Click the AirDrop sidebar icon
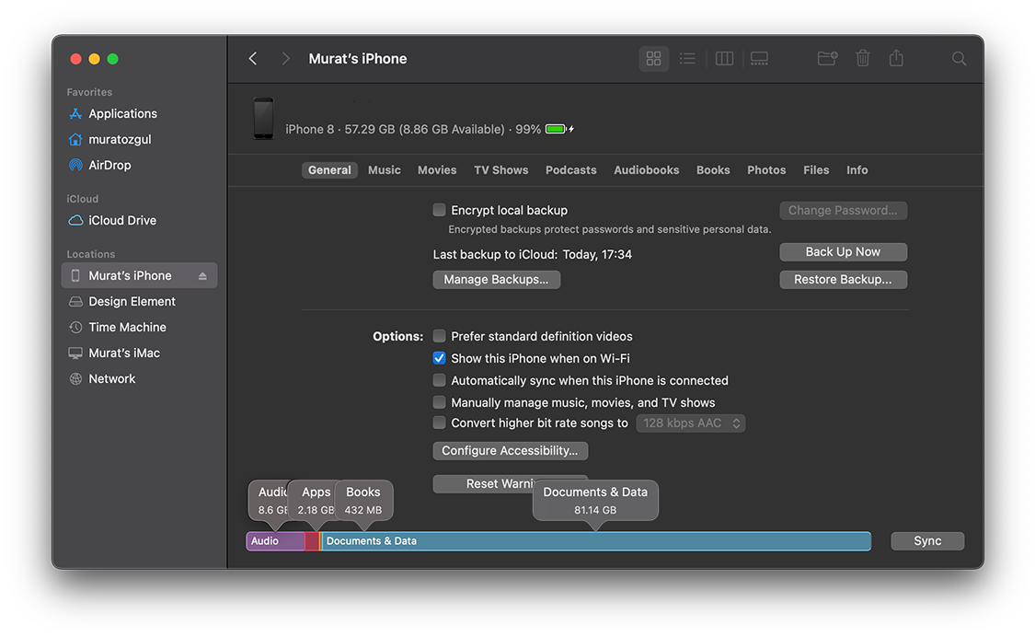 75,165
